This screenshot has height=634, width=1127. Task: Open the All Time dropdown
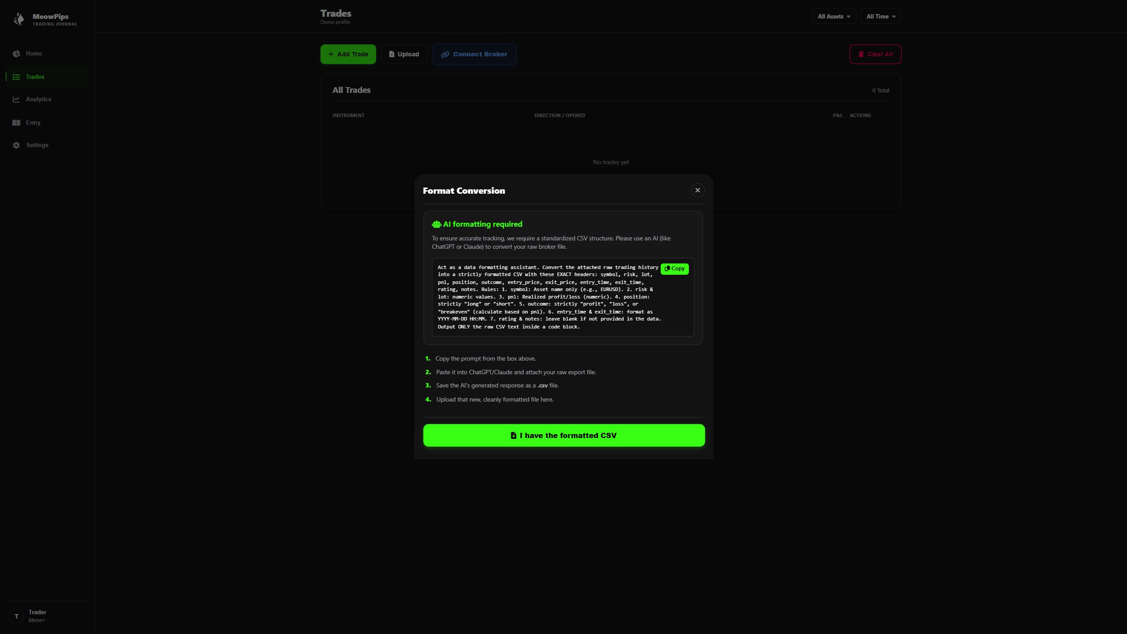pyautogui.click(x=881, y=16)
